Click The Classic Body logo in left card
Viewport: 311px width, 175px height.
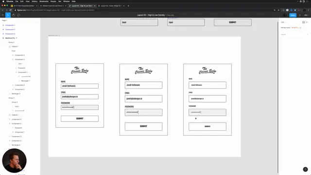click(80, 70)
